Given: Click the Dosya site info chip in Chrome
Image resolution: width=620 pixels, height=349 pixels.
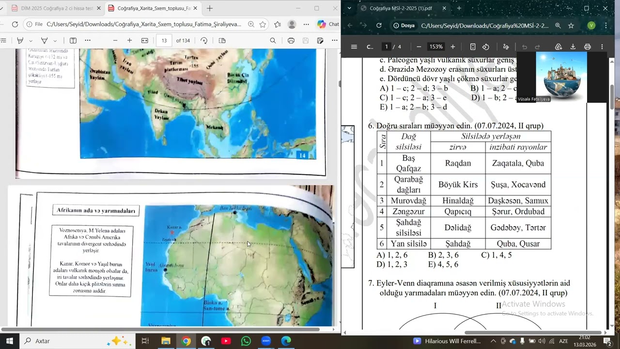Looking at the screenshot, I should coord(404,26).
